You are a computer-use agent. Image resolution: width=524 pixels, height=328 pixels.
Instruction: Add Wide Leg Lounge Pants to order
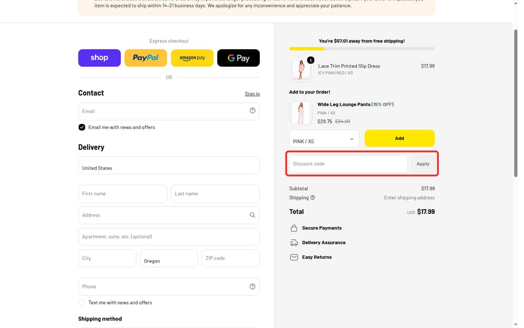[x=400, y=138]
